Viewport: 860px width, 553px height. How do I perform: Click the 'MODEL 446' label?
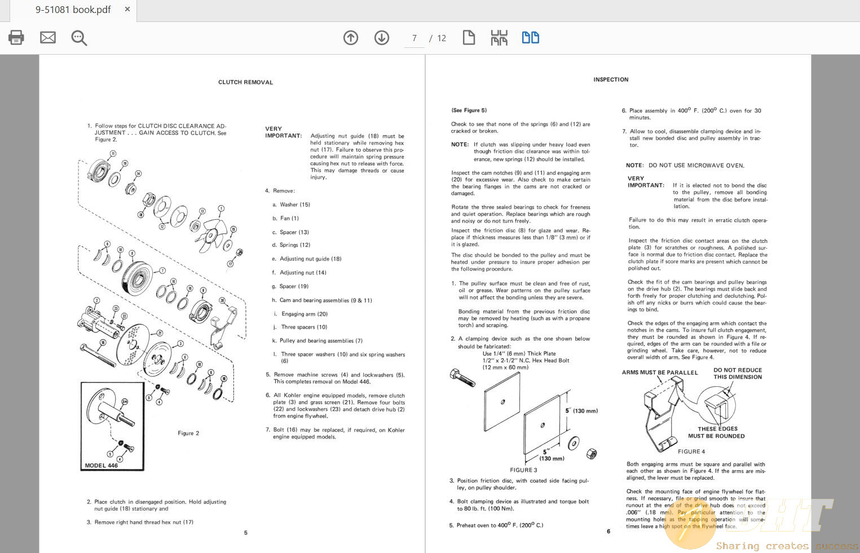pos(102,466)
